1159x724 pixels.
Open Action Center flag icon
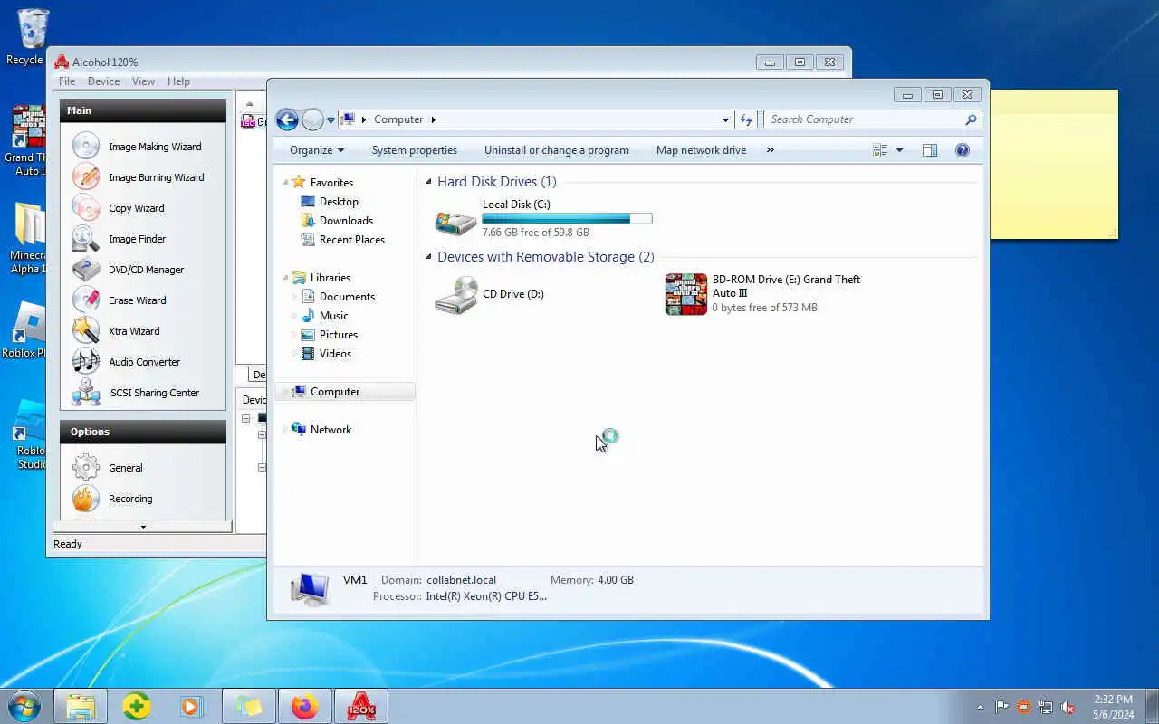coord(1001,707)
